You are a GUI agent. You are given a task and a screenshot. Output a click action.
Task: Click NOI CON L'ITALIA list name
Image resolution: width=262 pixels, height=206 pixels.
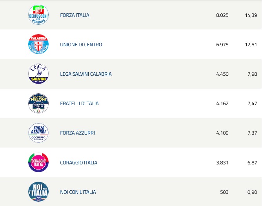tap(78, 192)
